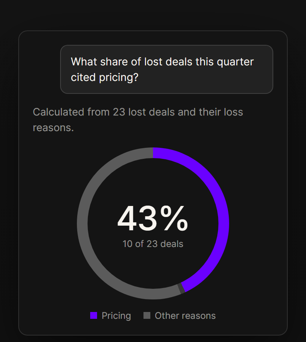Click the percent sign after 43
The height and width of the screenshot is (342, 306).
click(174, 218)
